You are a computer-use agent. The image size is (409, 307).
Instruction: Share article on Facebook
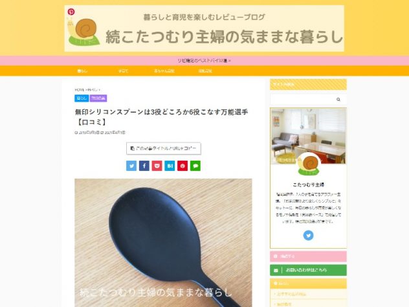click(144, 166)
